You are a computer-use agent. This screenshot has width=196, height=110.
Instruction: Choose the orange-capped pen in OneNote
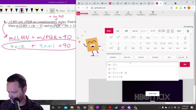click(11, 10)
